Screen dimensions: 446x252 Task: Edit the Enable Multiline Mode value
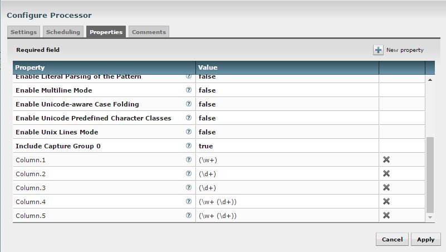[287, 90]
